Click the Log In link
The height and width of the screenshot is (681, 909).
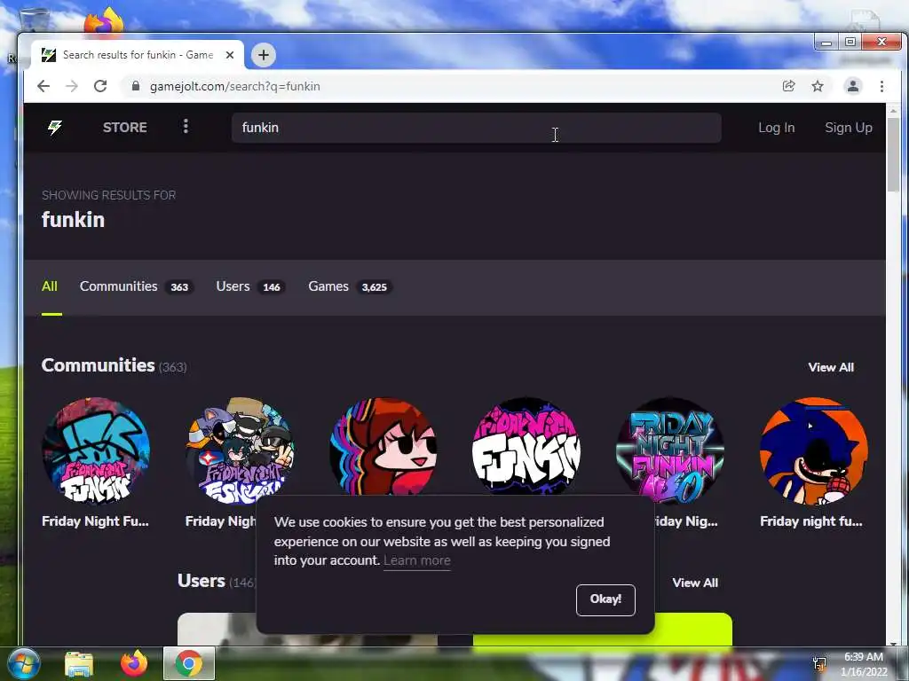click(x=776, y=128)
